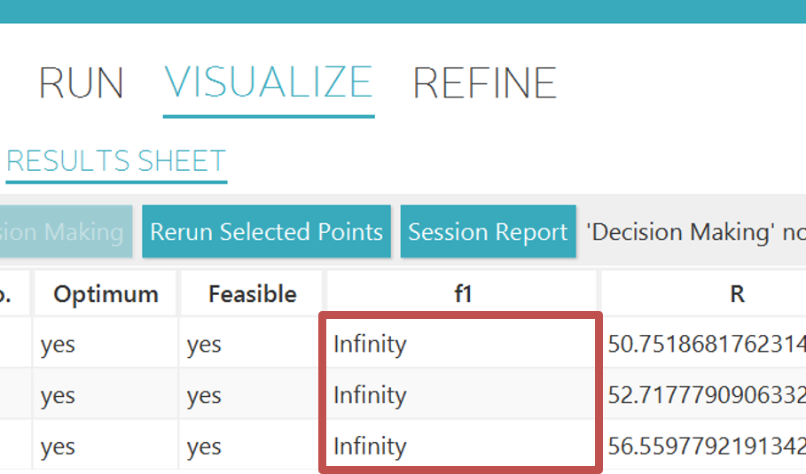Click R value 56.5597792191342 cell
The width and height of the screenshot is (806, 474).
tap(706, 447)
